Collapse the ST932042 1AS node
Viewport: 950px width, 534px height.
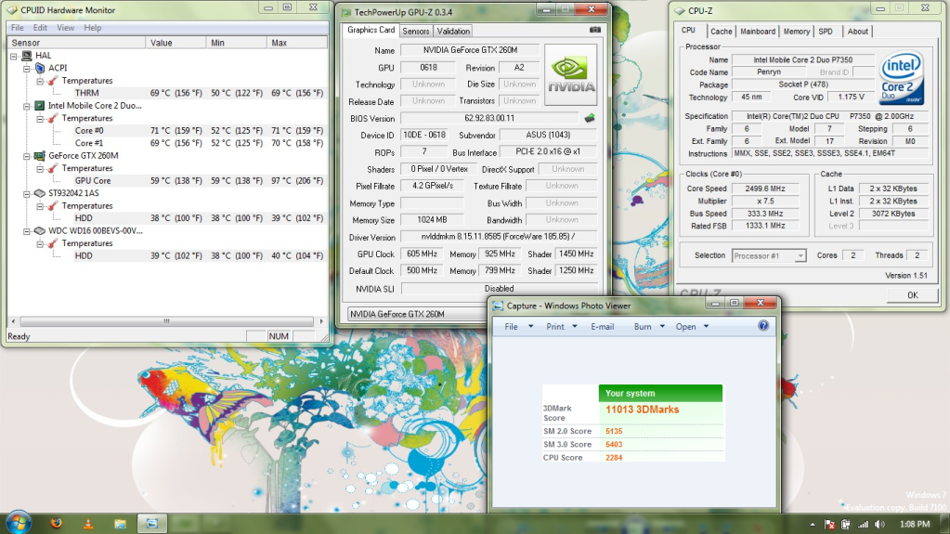27,194
